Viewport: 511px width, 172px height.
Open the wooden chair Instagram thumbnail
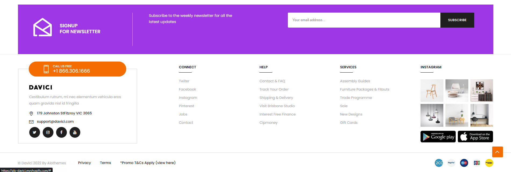pos(432,91)
